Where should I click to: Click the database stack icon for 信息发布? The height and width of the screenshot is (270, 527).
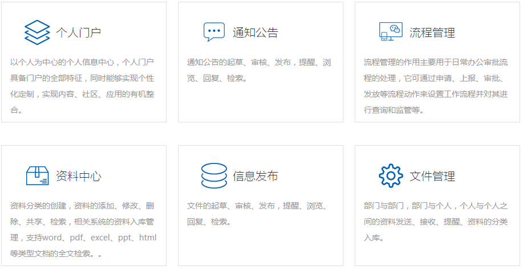(x=214, y=175)
